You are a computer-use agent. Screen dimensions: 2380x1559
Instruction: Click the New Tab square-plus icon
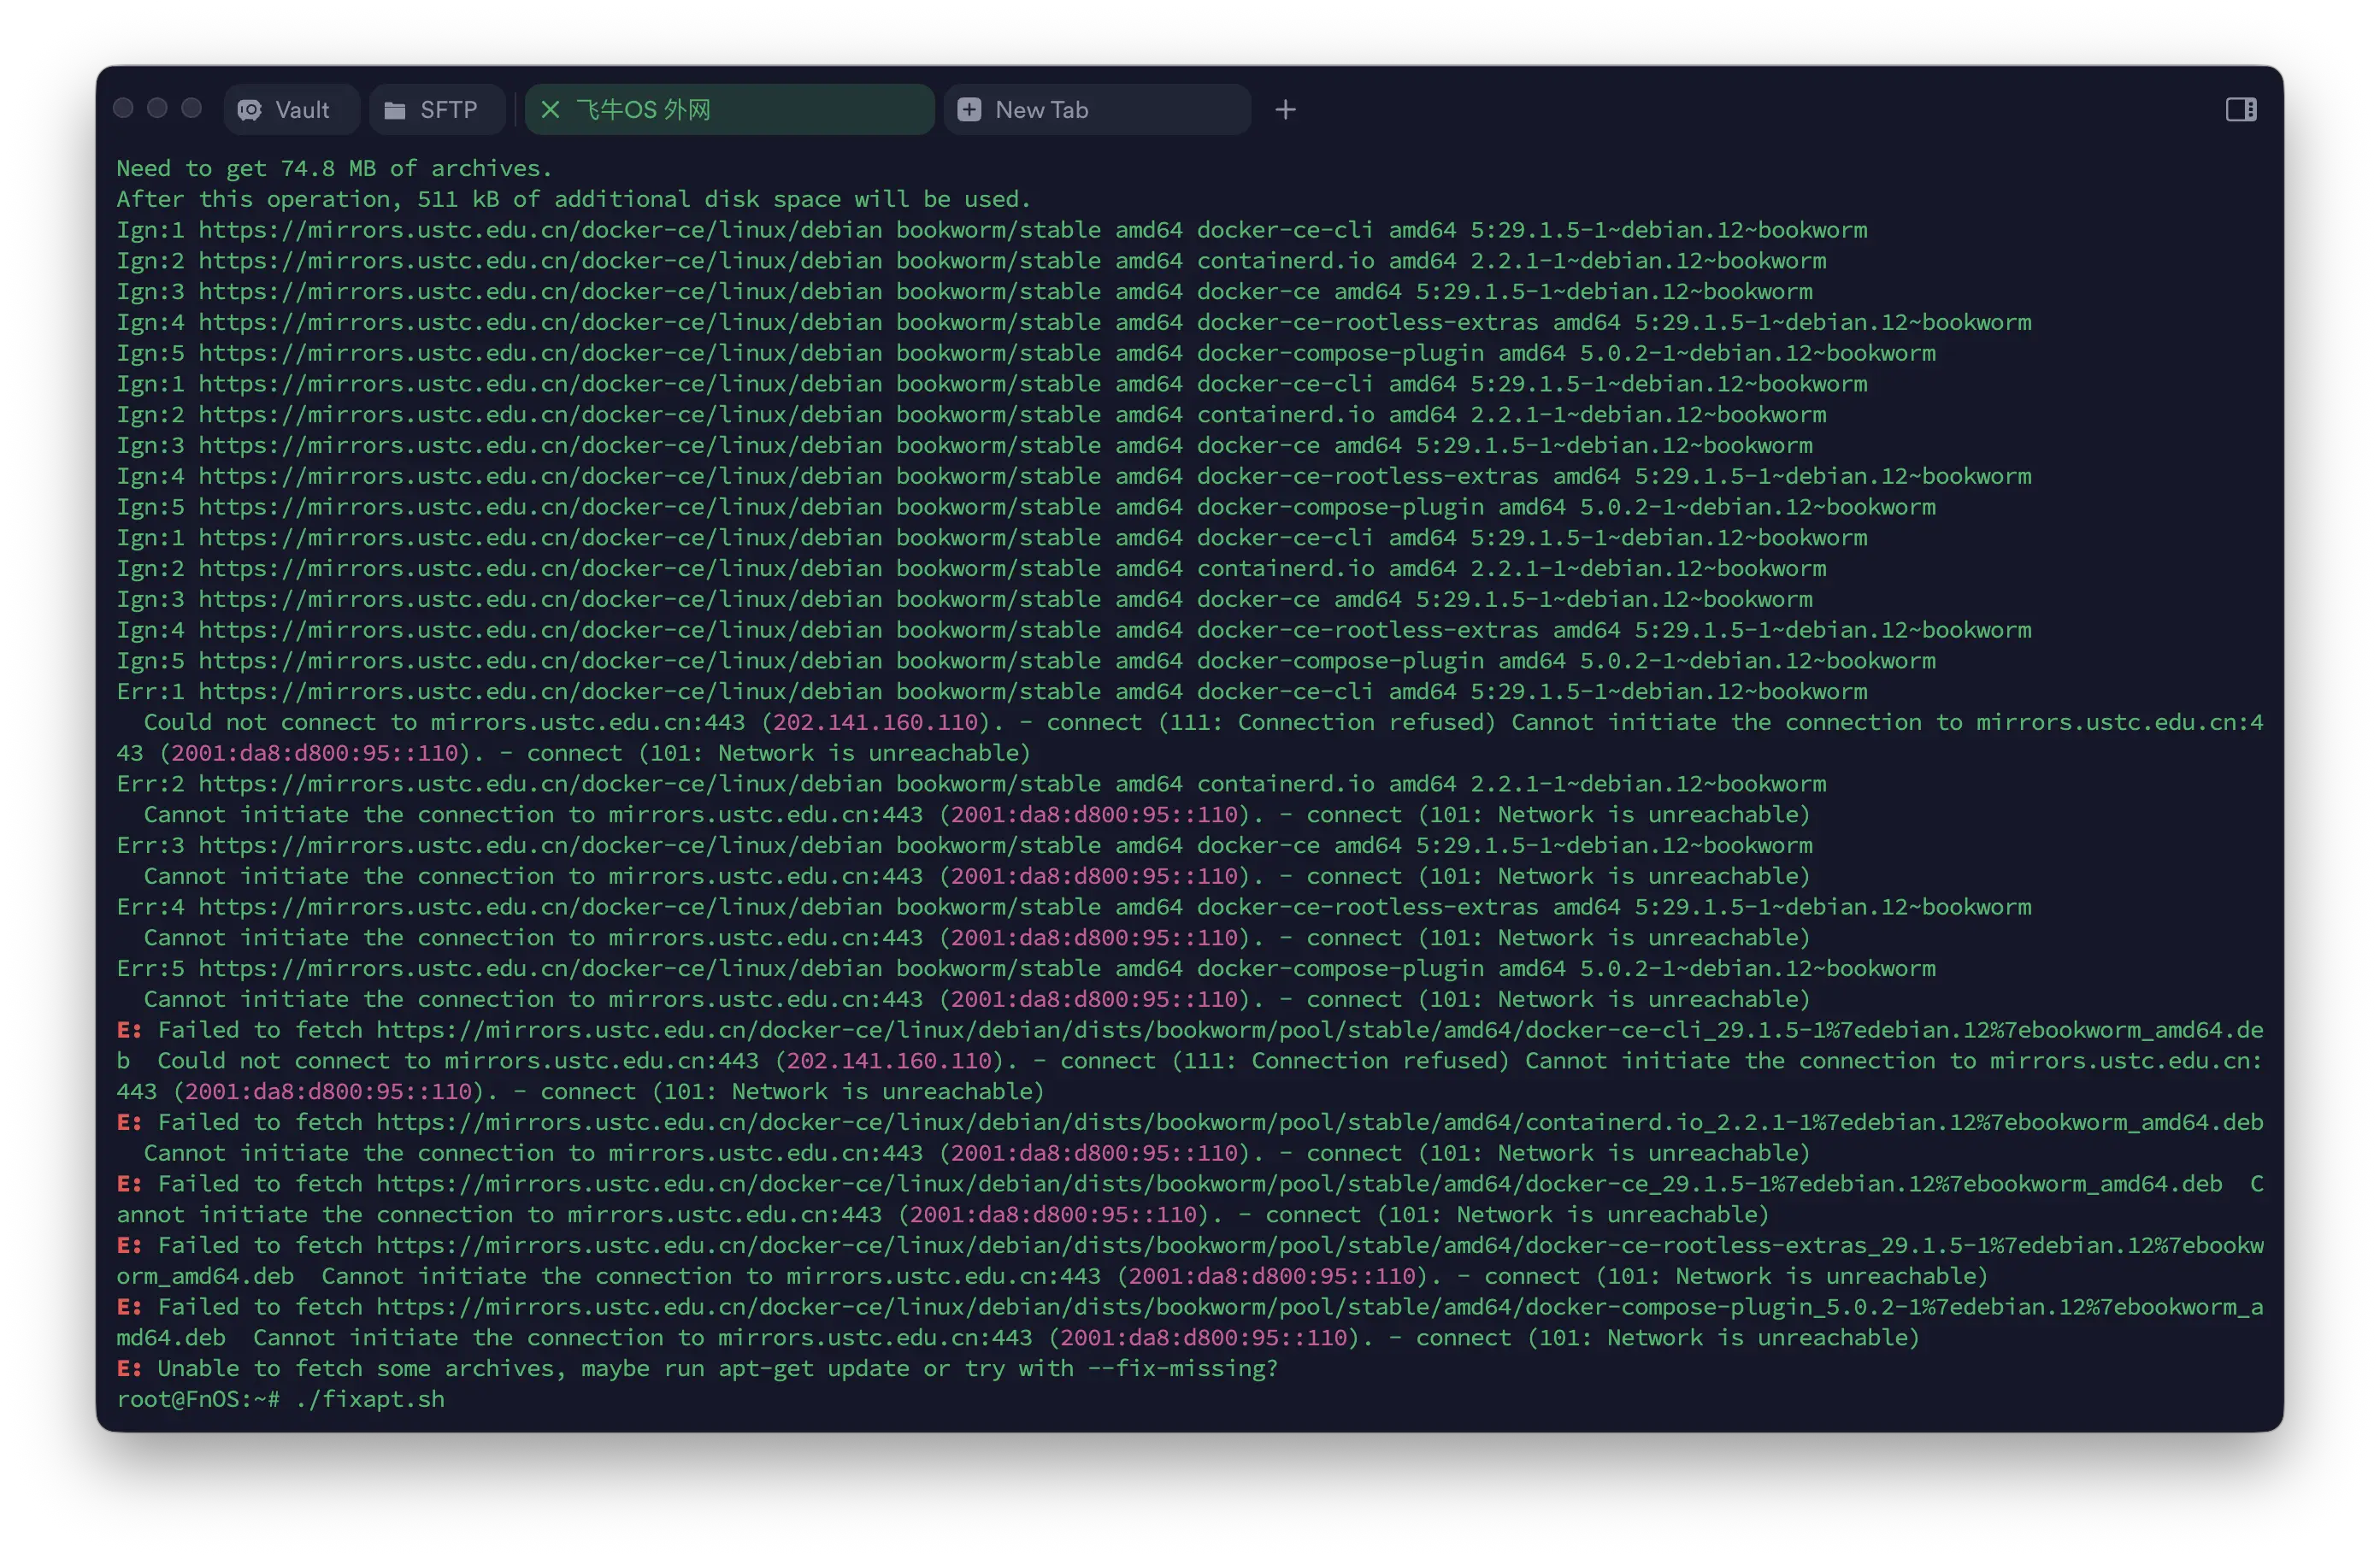coord(969,110)
